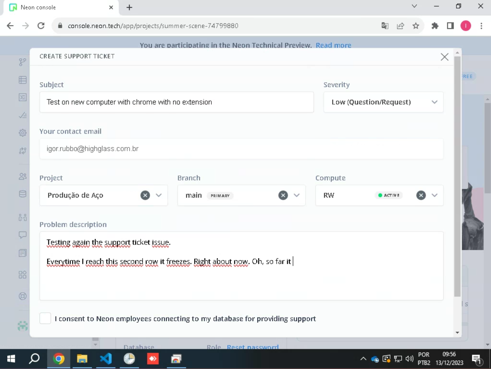Screen dimensions: 491x369
Task: Expand the Branch dropdown chevron
Action: (x=297, y=195)
